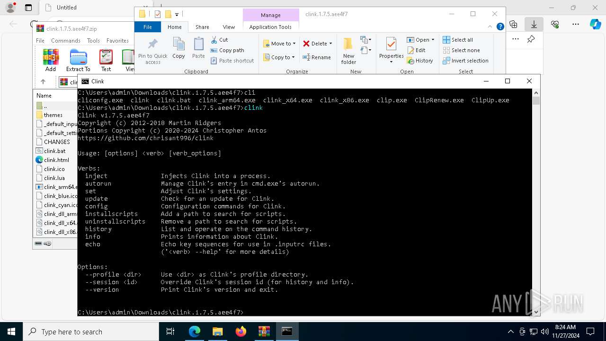This screenshot has width=606, height=341.
Task: Click the taskbar search box
Action: pyautogui.click(x=91, y=332)
